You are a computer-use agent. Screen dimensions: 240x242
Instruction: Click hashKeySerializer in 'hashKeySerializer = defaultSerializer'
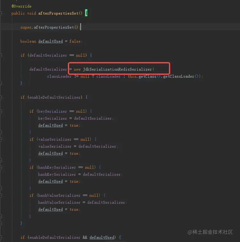57,174
